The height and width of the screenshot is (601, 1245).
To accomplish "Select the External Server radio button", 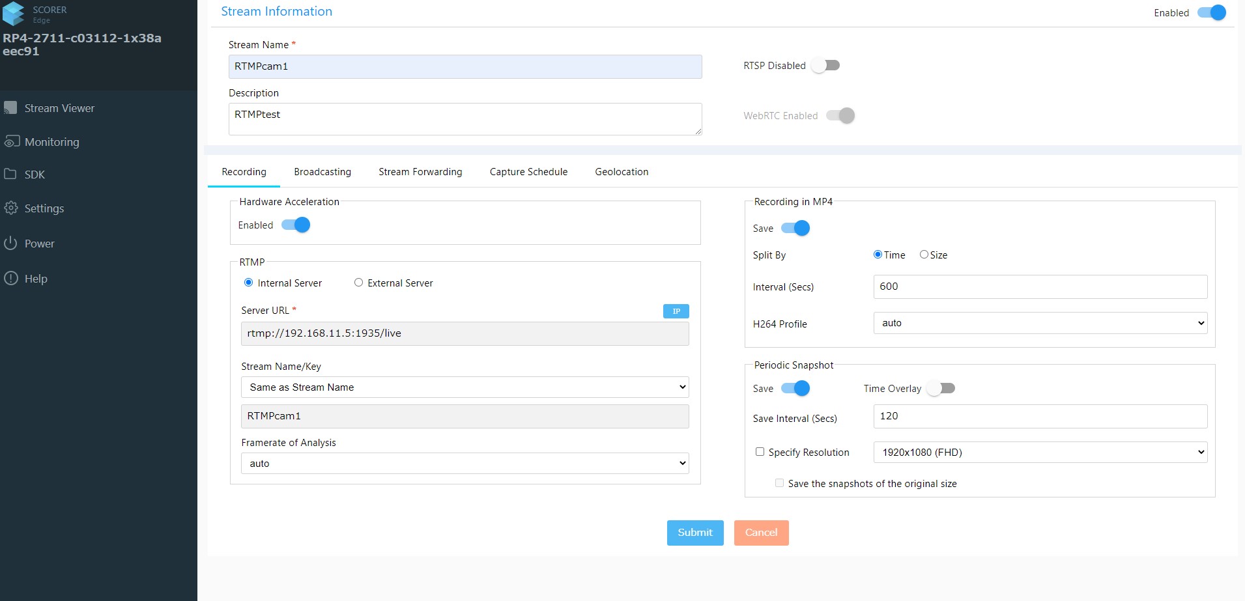I will (x=358, y=283).
